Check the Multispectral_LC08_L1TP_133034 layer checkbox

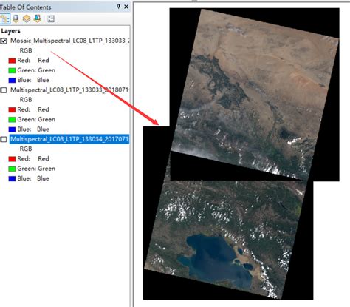[4, 139]
